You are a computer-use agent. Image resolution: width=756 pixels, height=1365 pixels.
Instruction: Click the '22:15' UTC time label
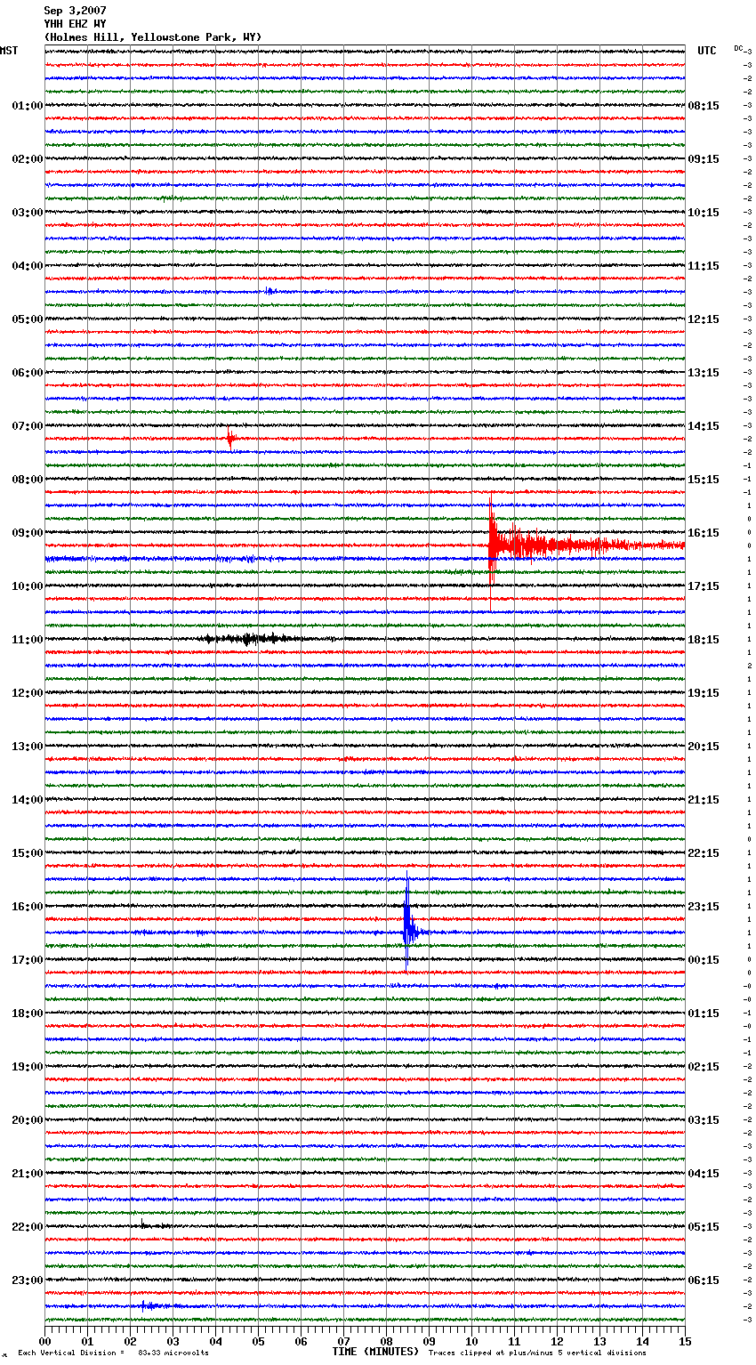(704, 853)
